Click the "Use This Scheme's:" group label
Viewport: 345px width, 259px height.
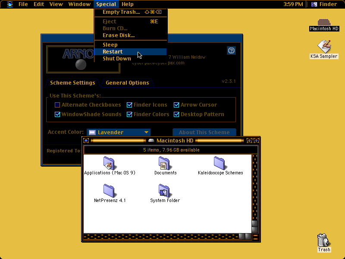pos(75,96)
